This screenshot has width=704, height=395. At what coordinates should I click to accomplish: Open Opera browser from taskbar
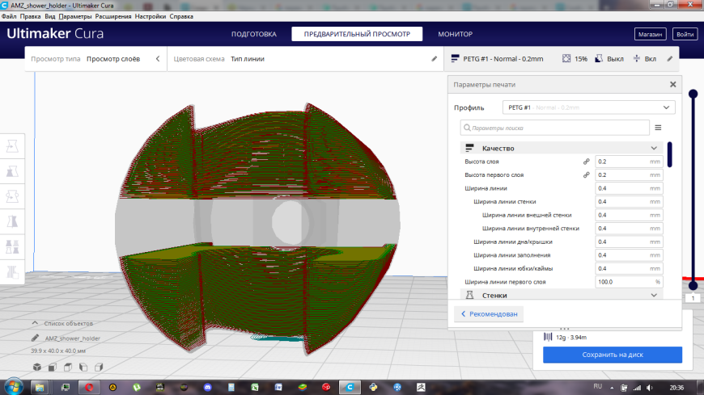click(x=89, y=387)
